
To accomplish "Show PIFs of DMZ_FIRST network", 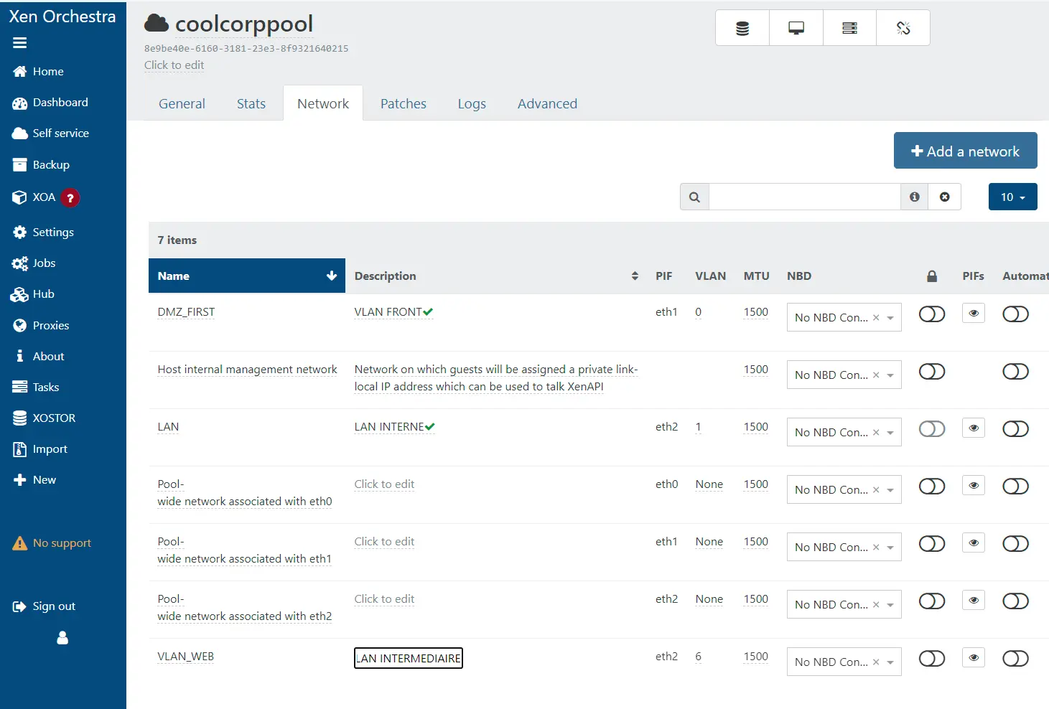I will pos(974,314).
